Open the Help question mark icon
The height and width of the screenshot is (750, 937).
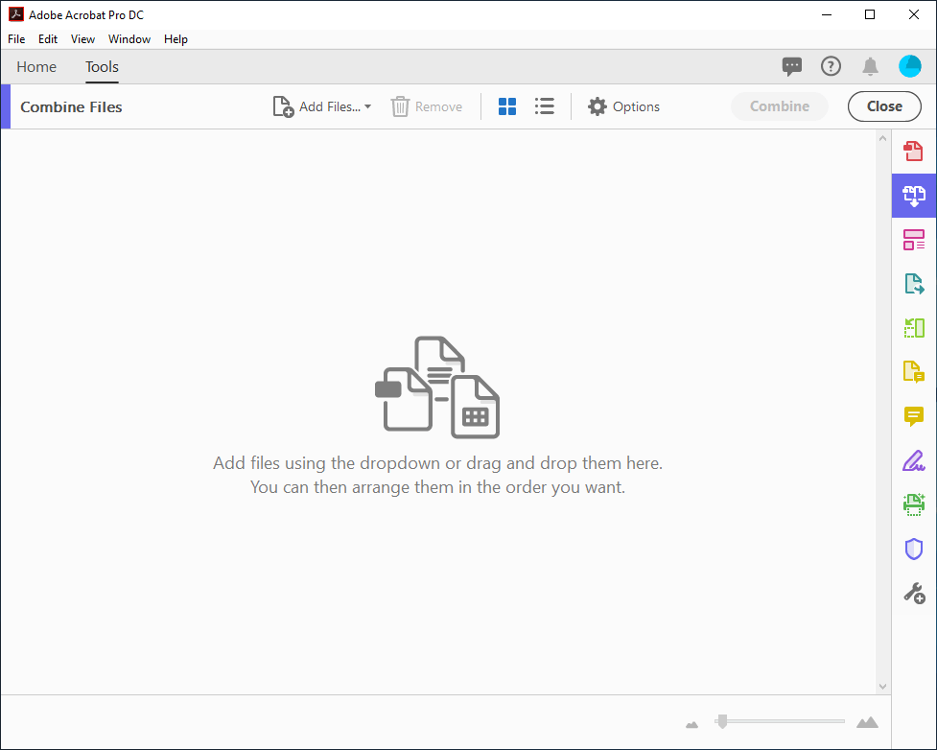point(831,66)
